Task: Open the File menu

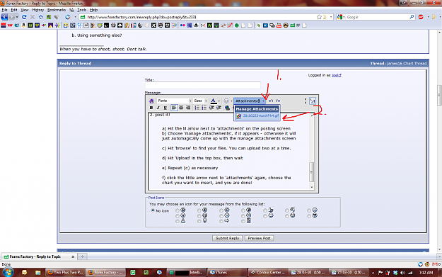Action: [x=4, y=10]
